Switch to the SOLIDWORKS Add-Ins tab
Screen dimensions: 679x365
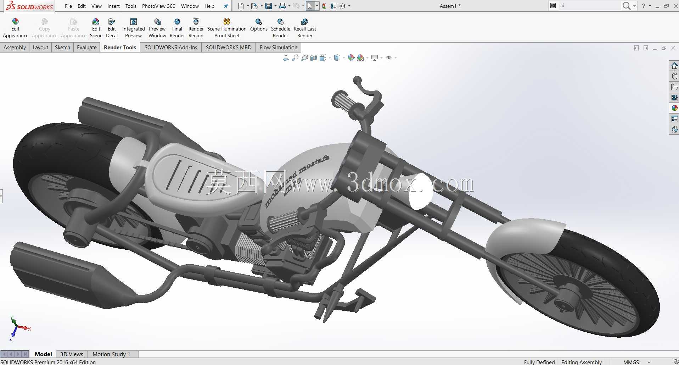tap(170, 48)
